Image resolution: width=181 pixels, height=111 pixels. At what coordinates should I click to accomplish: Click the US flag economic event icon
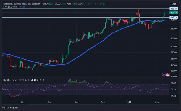pos(168,75)
